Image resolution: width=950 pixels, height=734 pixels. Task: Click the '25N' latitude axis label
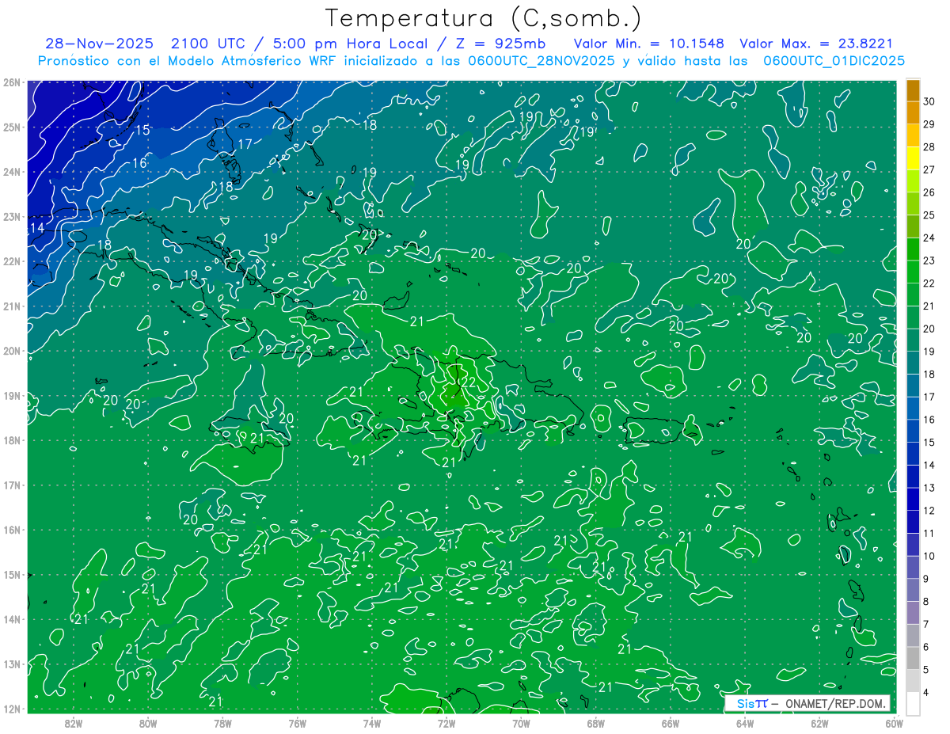point(11,127)
